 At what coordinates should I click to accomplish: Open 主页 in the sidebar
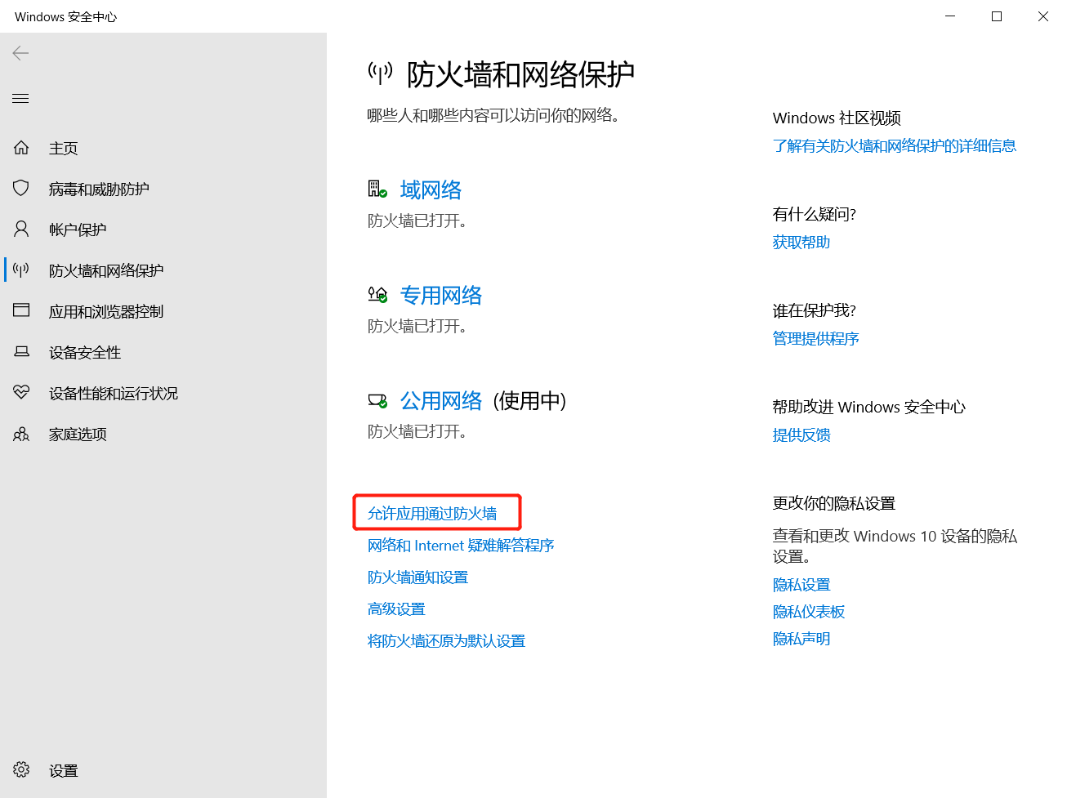pos(64,148)
